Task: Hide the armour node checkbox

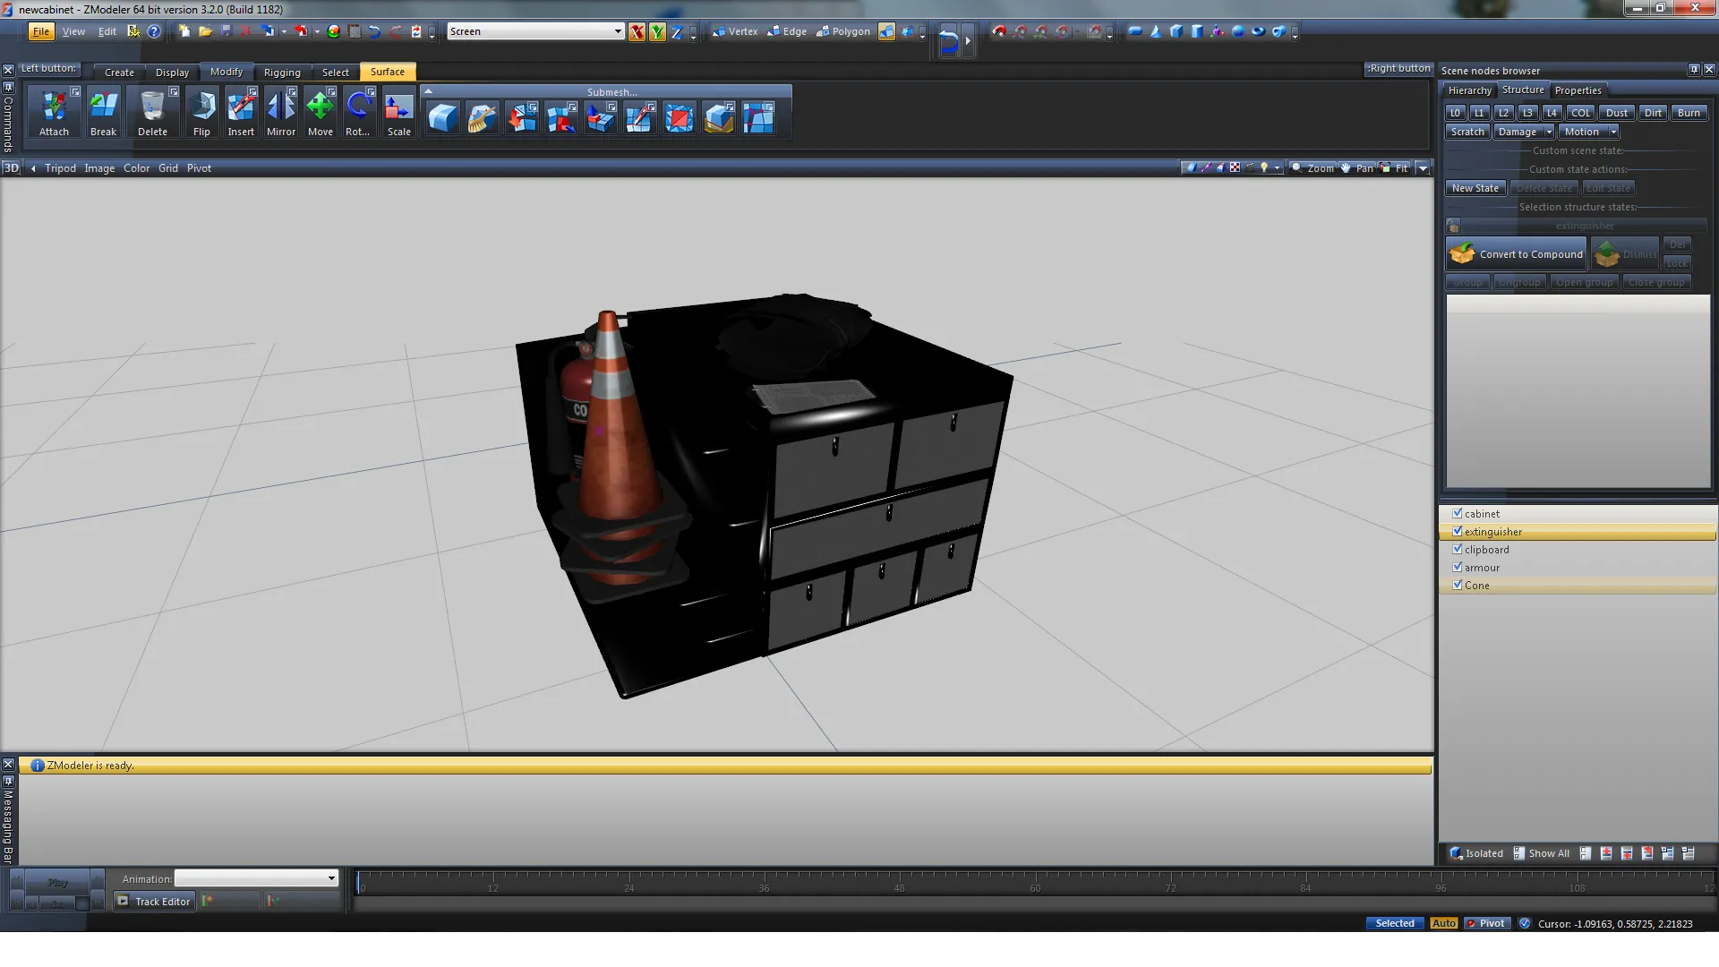Action: click(1457, 567)
